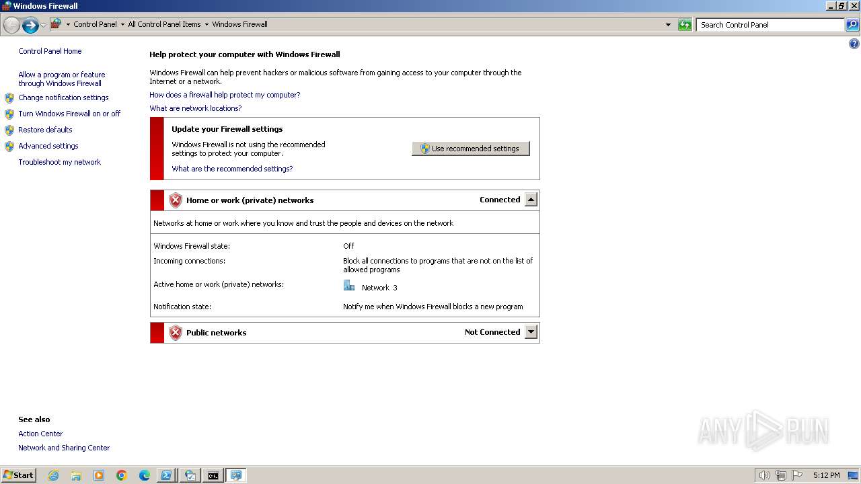Open Allow a program or feature link
This screenshot has height=484, width=861.
pyautogui.click(x=61, y=79)
